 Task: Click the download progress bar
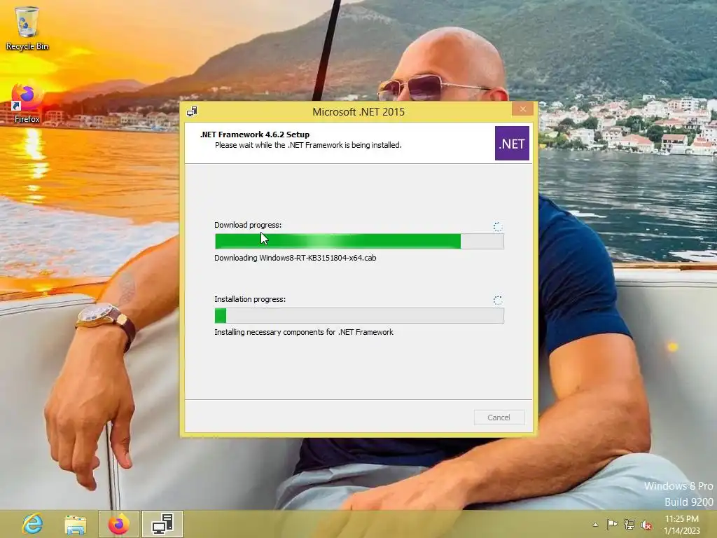coord(359,241)
